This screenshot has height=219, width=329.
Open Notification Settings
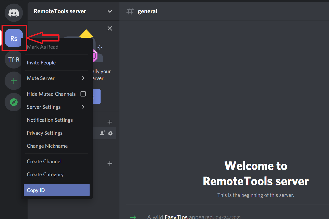(57, 120)
